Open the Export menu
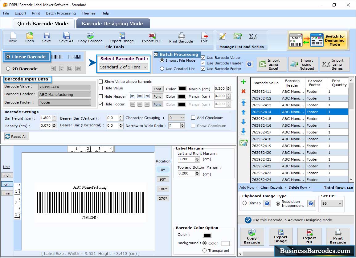356x258 pixels. coord(20,13)
